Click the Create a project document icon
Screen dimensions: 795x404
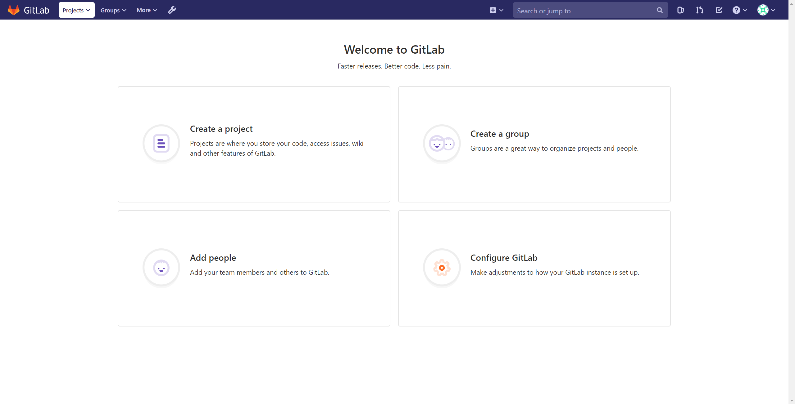[161, 143]
